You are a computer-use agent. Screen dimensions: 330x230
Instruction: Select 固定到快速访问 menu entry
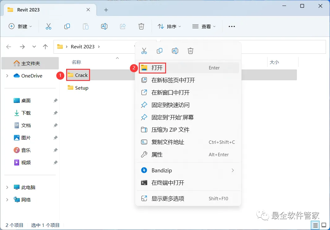click(x=188, y=105)
